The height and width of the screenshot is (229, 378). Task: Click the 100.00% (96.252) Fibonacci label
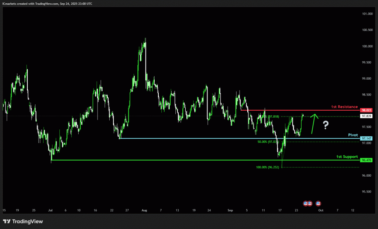tap(268, 167)
